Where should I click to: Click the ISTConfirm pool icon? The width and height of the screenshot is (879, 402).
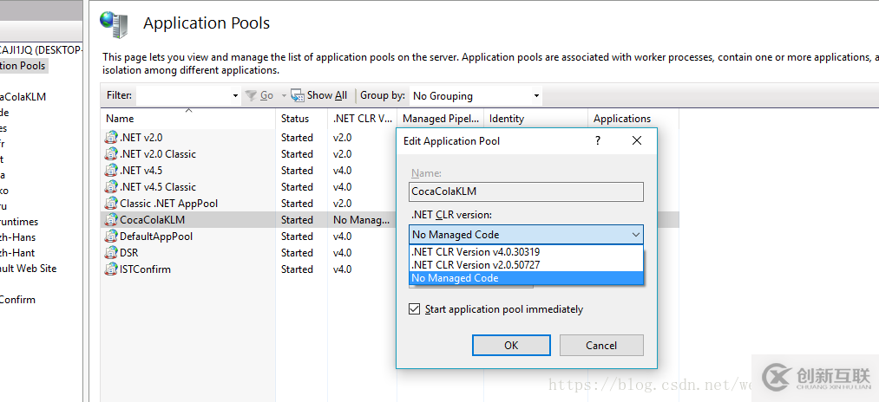click(111, 269)
